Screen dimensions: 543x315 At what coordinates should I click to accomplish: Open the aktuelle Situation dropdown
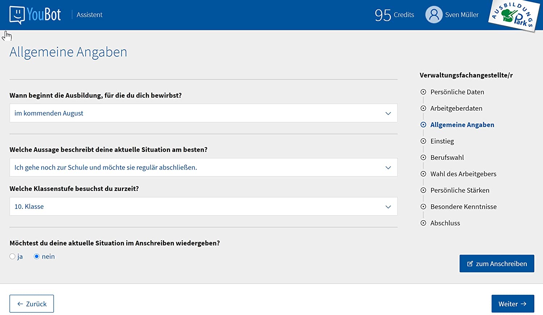[203, 167]
